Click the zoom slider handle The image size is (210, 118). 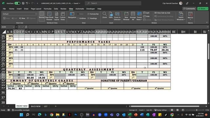(x=197, y=110)
